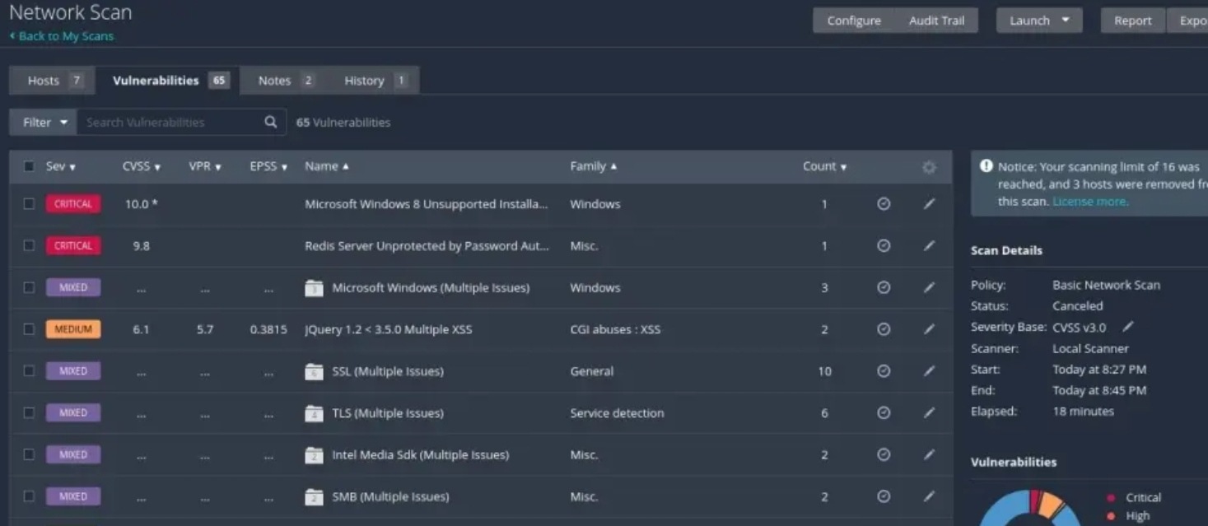This screenshot has width=1208, height=526.
Task: Click the edit pencil for the SMB (Multiple Issues) row
Action: [x=929, y=496]
